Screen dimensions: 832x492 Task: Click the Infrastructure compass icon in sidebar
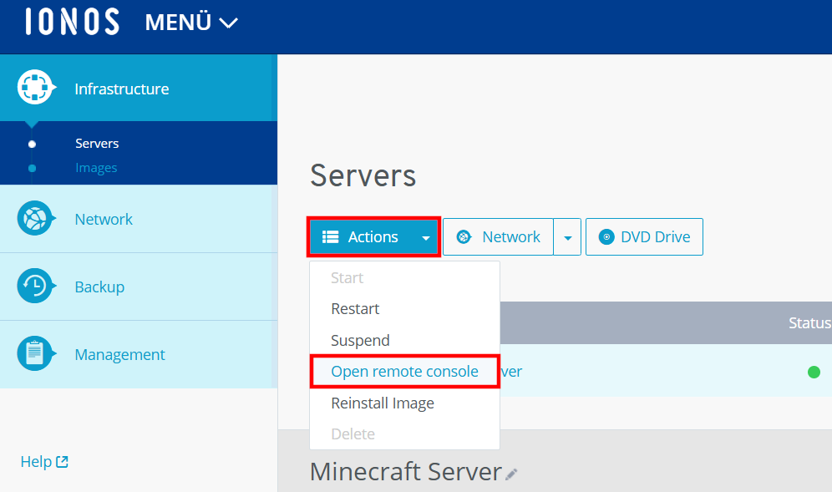[35, 87]
